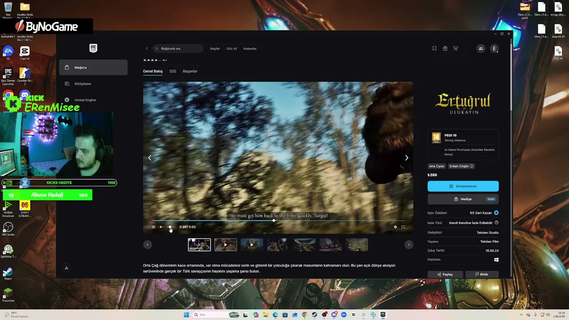This screenshot has height=320, width=569.
Task: Select the NVIDIA Broadcast desktop icon
Action: (x=8, y=209)
